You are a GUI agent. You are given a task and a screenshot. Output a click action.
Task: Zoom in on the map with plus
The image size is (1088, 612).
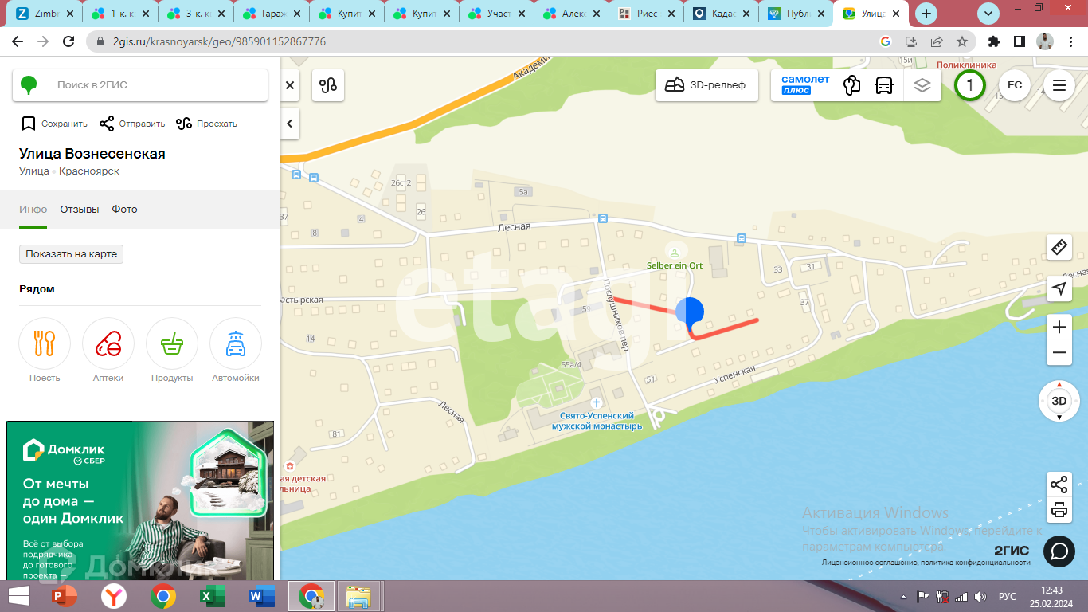pos(1059,328)
